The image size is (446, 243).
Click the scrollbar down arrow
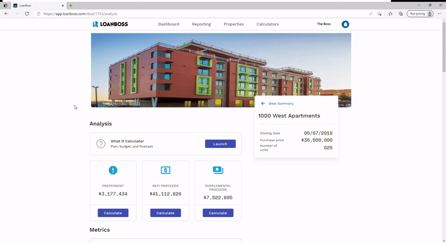(444, 241)
